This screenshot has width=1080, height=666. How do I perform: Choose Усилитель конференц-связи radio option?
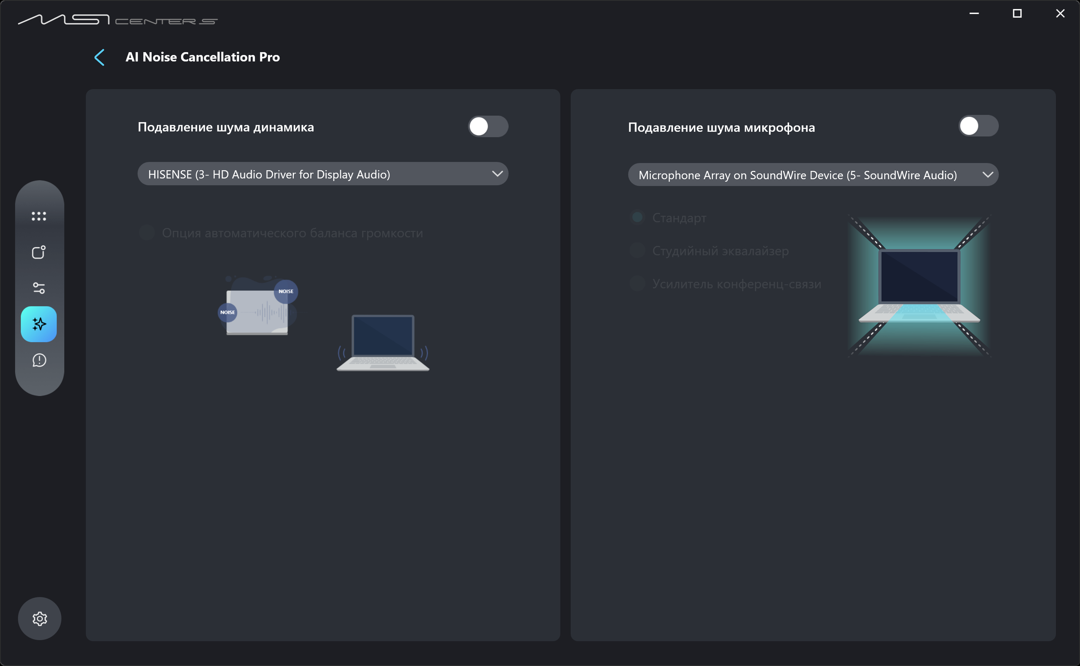(637, 284)
